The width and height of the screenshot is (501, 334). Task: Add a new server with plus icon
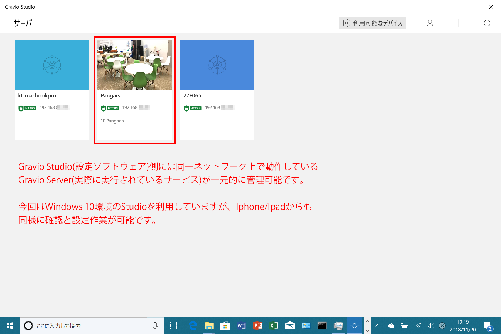[458, 23]
